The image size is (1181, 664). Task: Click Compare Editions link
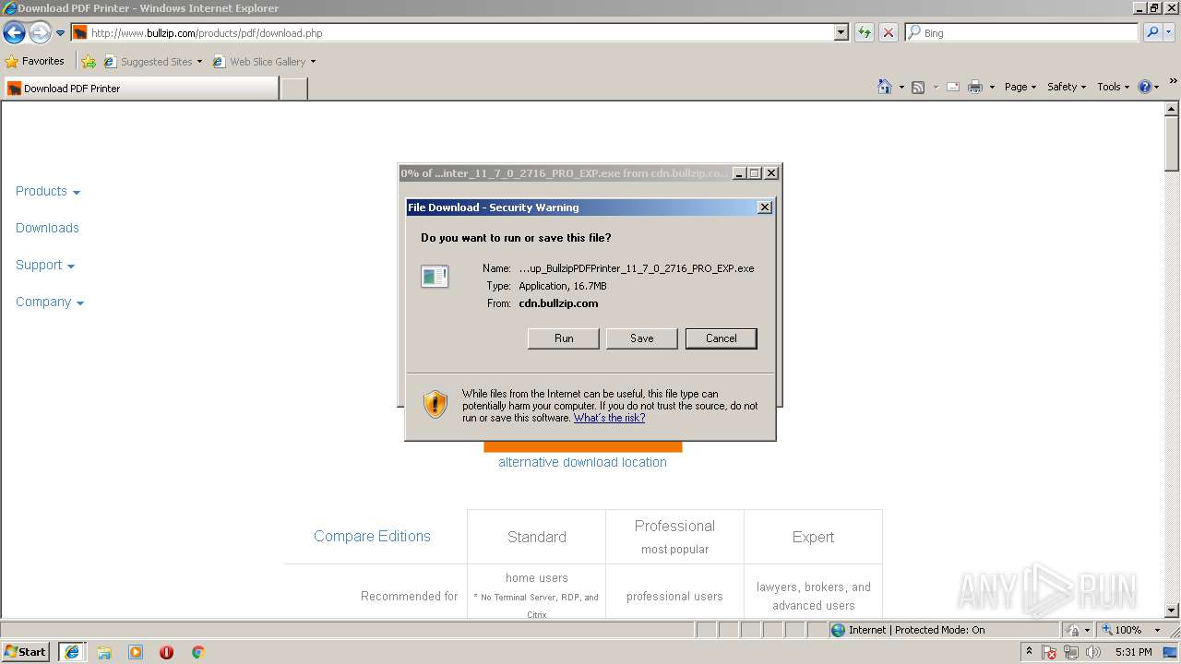[372, 536]
